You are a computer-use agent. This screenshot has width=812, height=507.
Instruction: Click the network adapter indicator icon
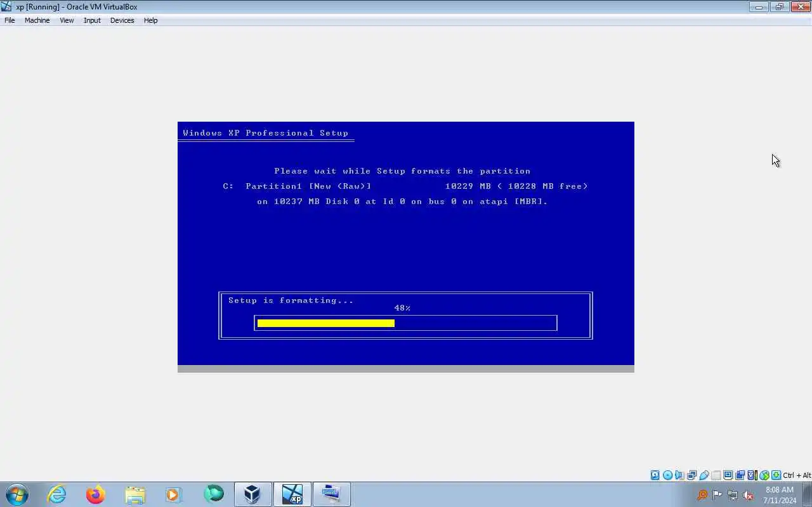pos(691,475)
